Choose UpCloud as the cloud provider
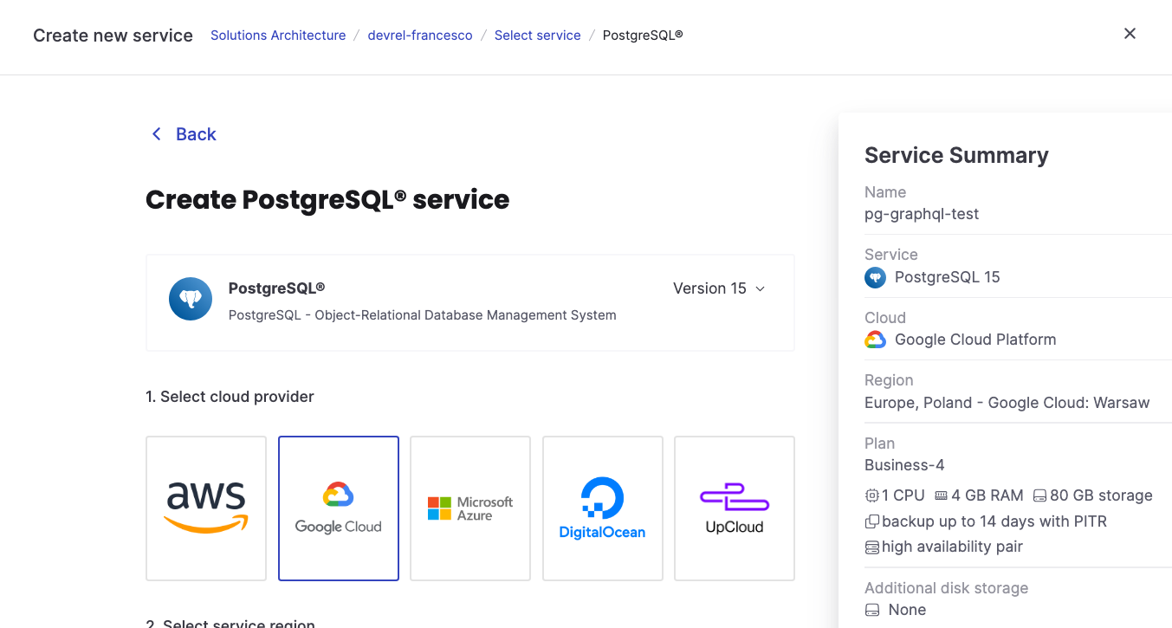 coord(734,508)
